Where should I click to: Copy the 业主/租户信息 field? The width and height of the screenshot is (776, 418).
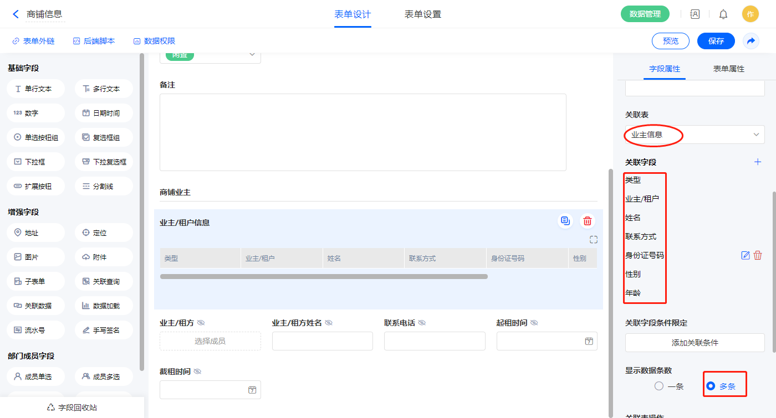[565, 221]
